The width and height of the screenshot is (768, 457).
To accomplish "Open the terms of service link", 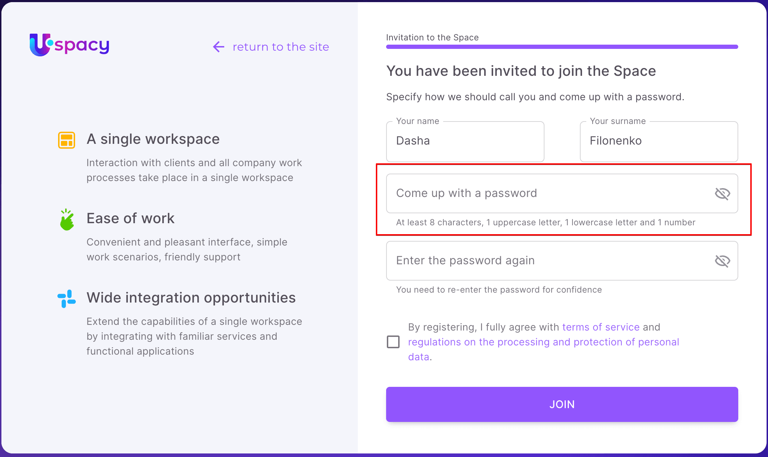I will tap(601, 327).
